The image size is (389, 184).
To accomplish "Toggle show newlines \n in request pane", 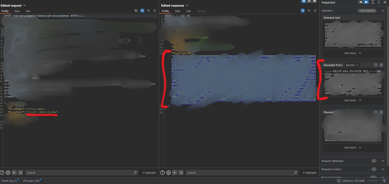I will point(148,11).
